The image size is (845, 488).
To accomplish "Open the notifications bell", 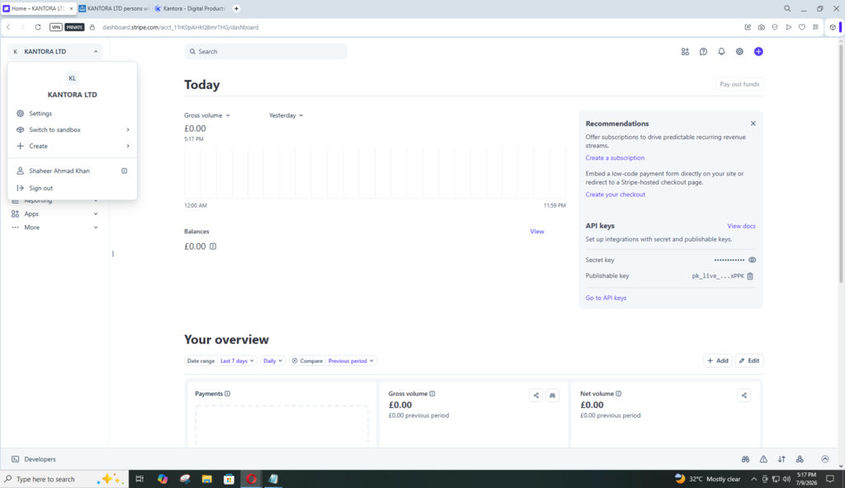I will (x=721, y=52).
